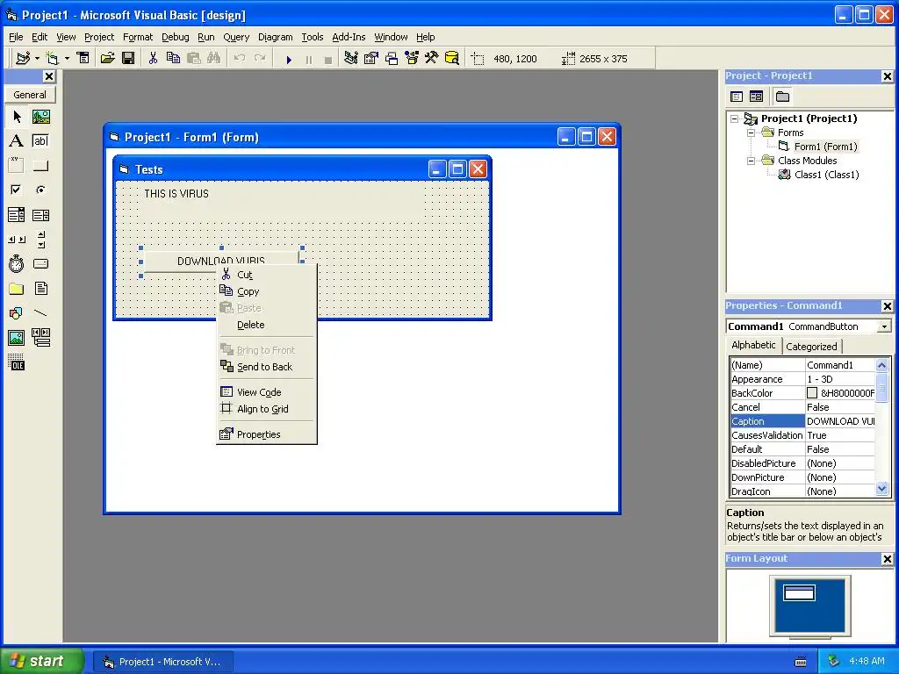Click the Cut scissors icon in toolbar

pos(153,59)
